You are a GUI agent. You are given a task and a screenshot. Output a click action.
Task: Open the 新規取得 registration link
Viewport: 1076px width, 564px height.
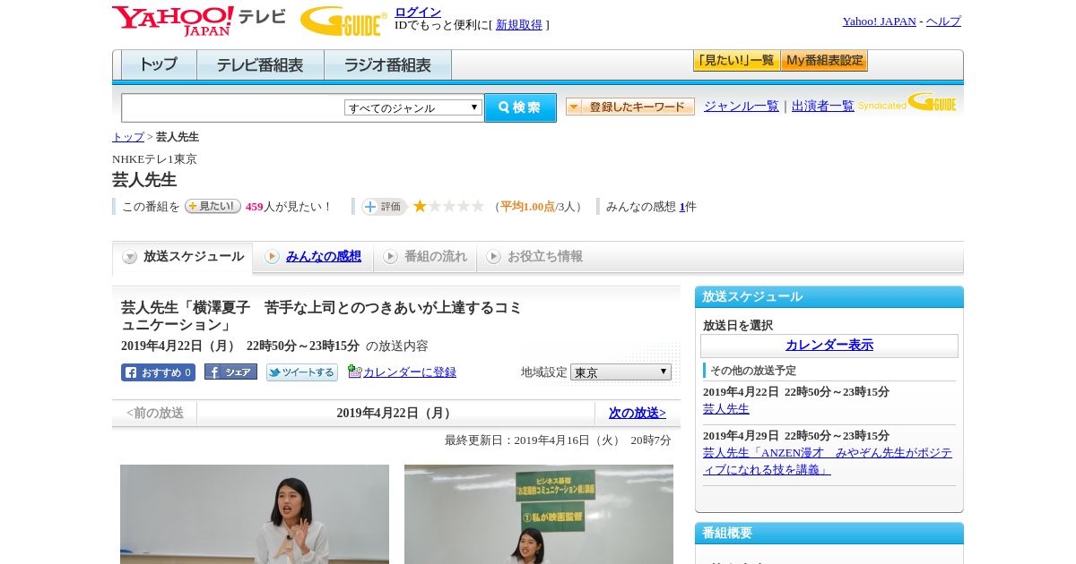tap(519, 25)
